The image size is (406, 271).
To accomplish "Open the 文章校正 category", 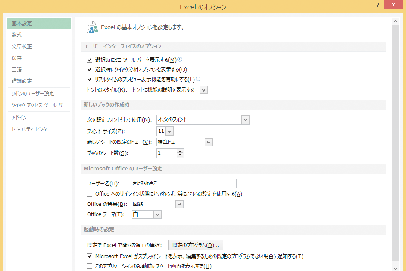I will [39, 46].
